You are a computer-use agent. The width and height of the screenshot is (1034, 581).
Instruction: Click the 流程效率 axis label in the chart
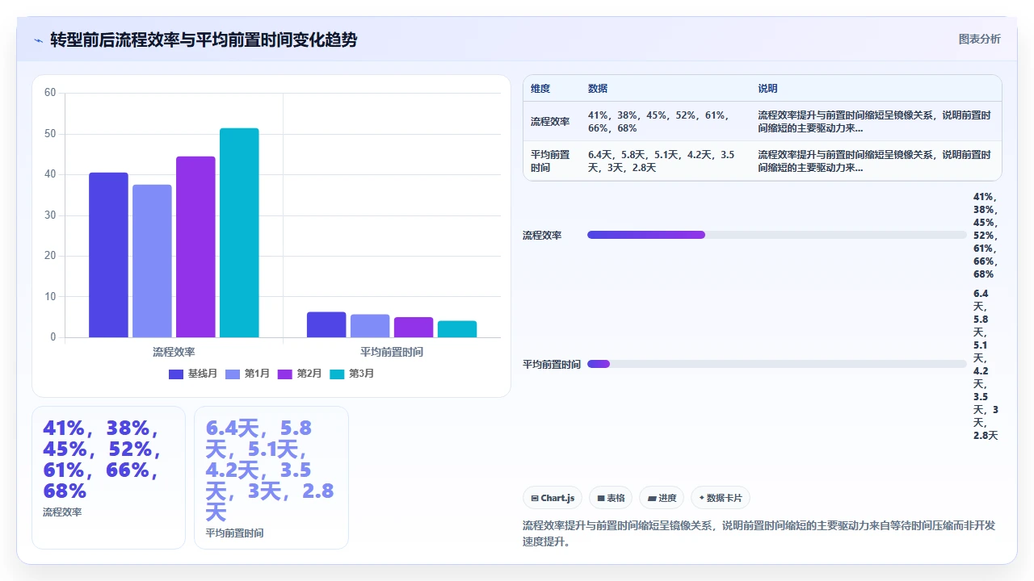174,352
